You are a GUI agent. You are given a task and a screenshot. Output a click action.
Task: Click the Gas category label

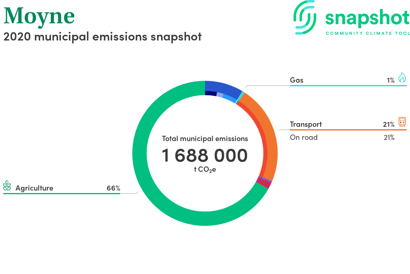point(296,80)
